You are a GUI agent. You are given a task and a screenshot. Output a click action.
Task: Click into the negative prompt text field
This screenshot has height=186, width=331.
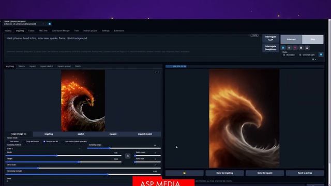132,54
